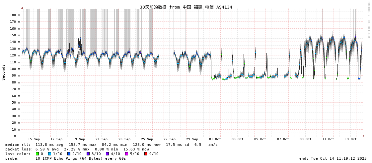The image size is (372, 163).
Task: Click the RRDTOOL / TOBI OETIKER watermark
Action: (x=368, y=20)
